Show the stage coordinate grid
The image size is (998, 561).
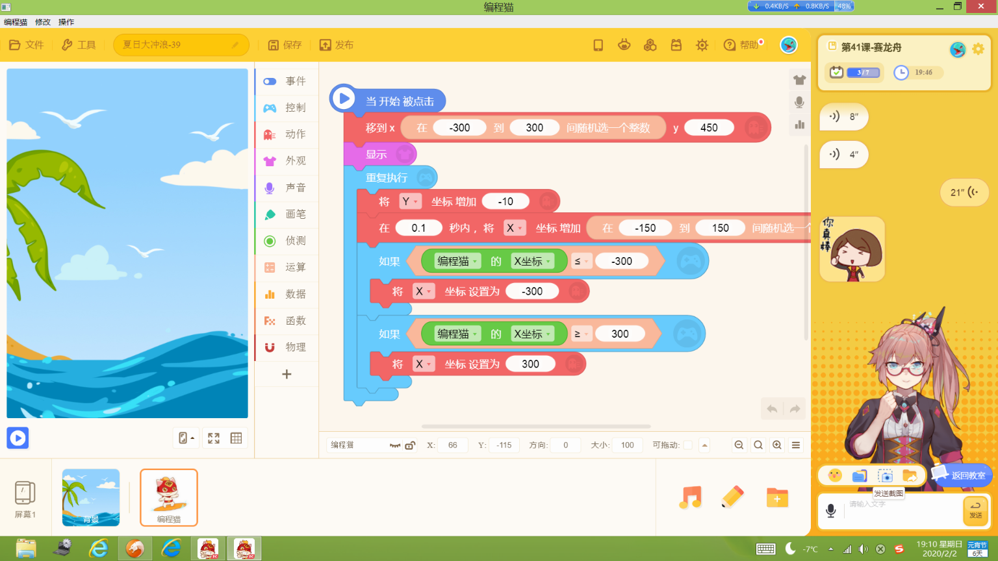pos(237,438)
